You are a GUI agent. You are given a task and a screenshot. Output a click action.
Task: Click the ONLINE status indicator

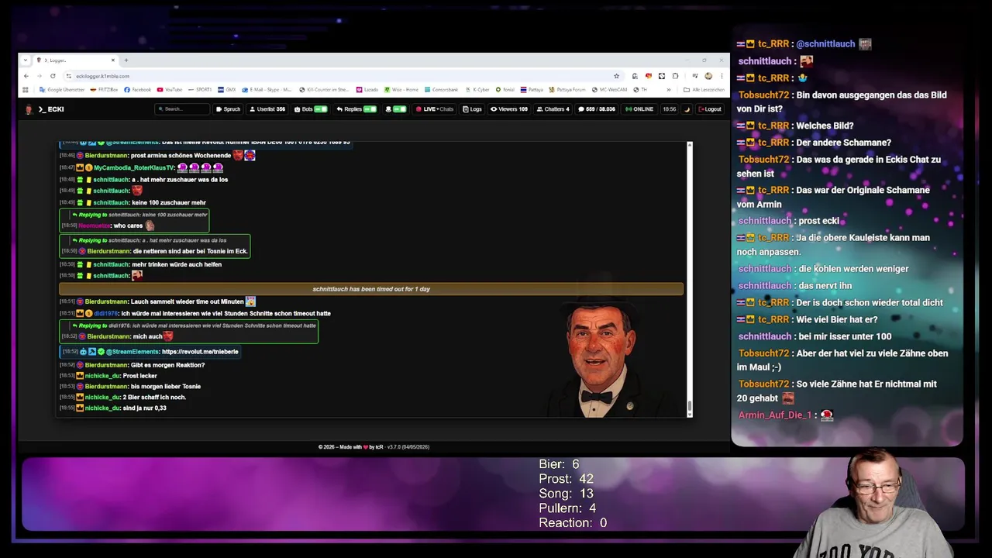coord(639,109)
